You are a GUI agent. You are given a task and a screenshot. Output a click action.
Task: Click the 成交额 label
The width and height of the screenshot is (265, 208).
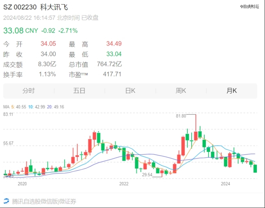pyautogui.click(x=13, y=64)
